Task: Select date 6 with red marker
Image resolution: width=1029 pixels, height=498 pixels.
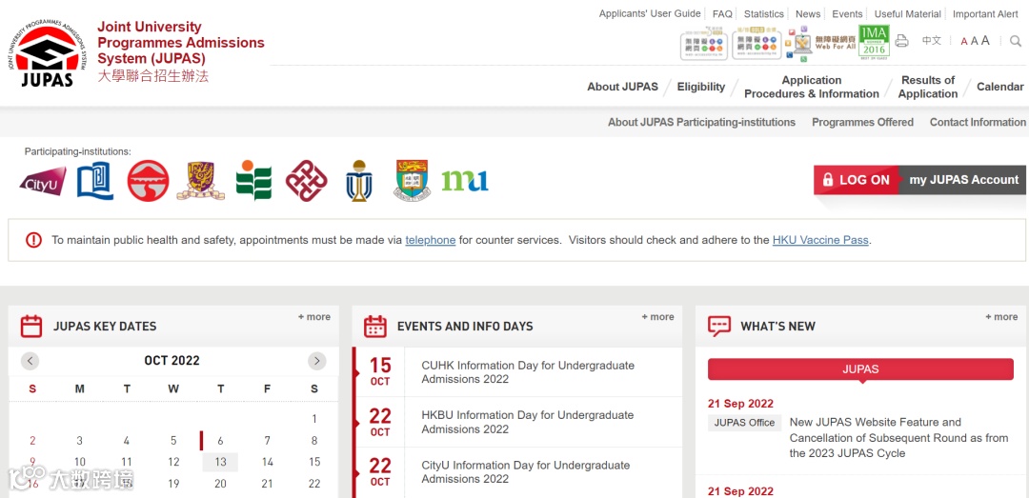Action: pos(220,441)
